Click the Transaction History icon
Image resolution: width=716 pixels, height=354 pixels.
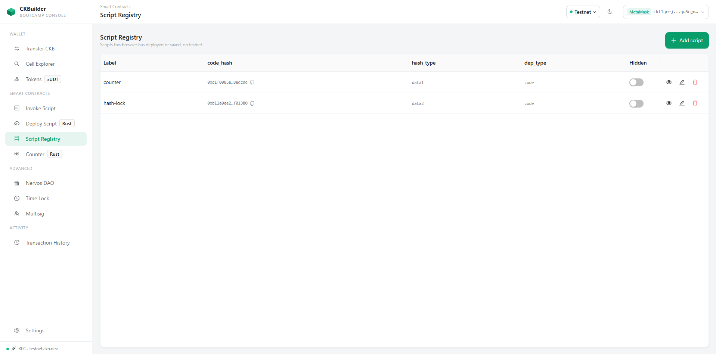click(x=17, y=242)
